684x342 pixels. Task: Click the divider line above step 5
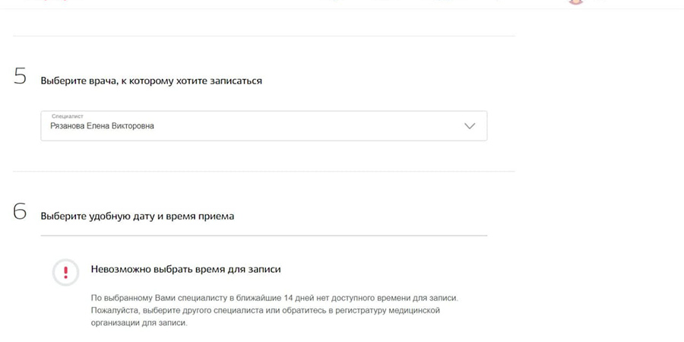[x=264, y=36]
